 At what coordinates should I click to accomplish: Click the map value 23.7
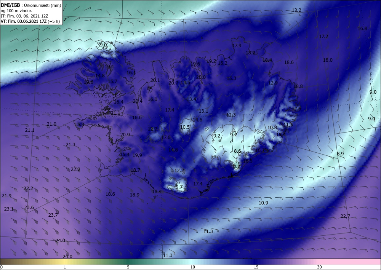click(x=53, y=215)
